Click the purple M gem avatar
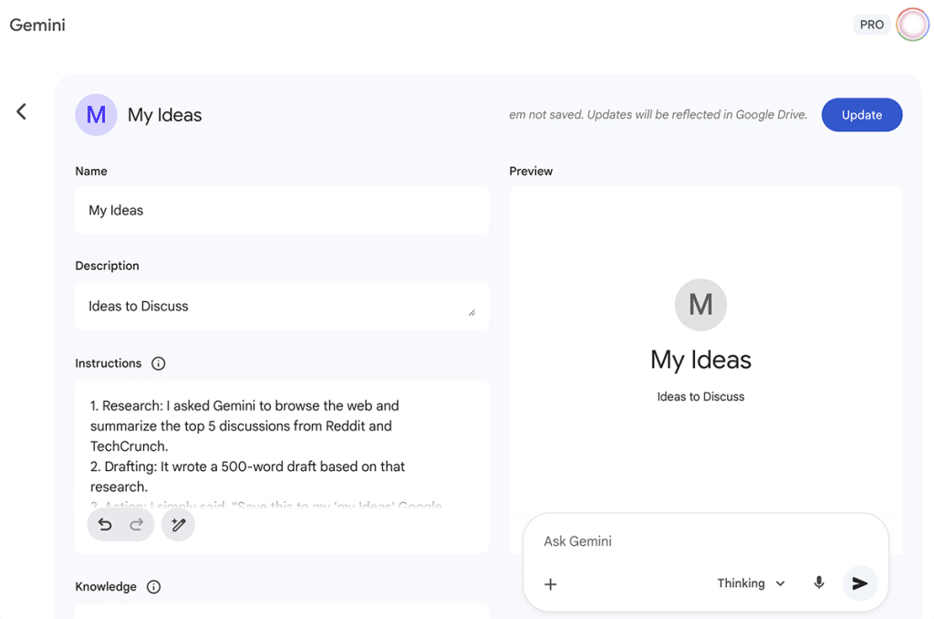934x619 pixels. [96, 115]
